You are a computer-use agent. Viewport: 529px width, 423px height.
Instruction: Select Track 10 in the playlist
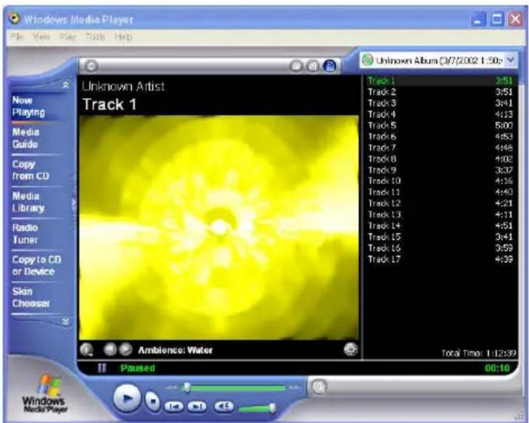tap(440, 181)
